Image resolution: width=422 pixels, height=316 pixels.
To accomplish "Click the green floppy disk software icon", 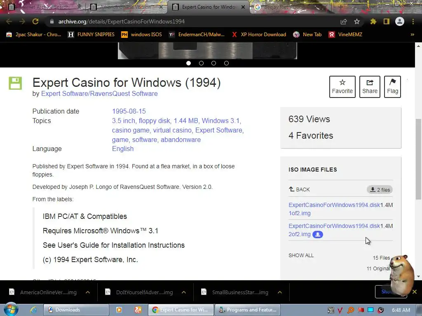I will coord(15,83).
